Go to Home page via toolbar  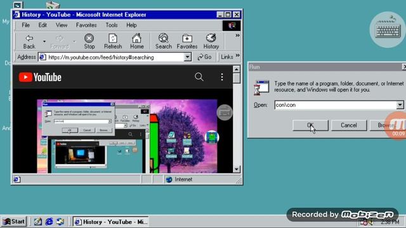click(137, 41)
